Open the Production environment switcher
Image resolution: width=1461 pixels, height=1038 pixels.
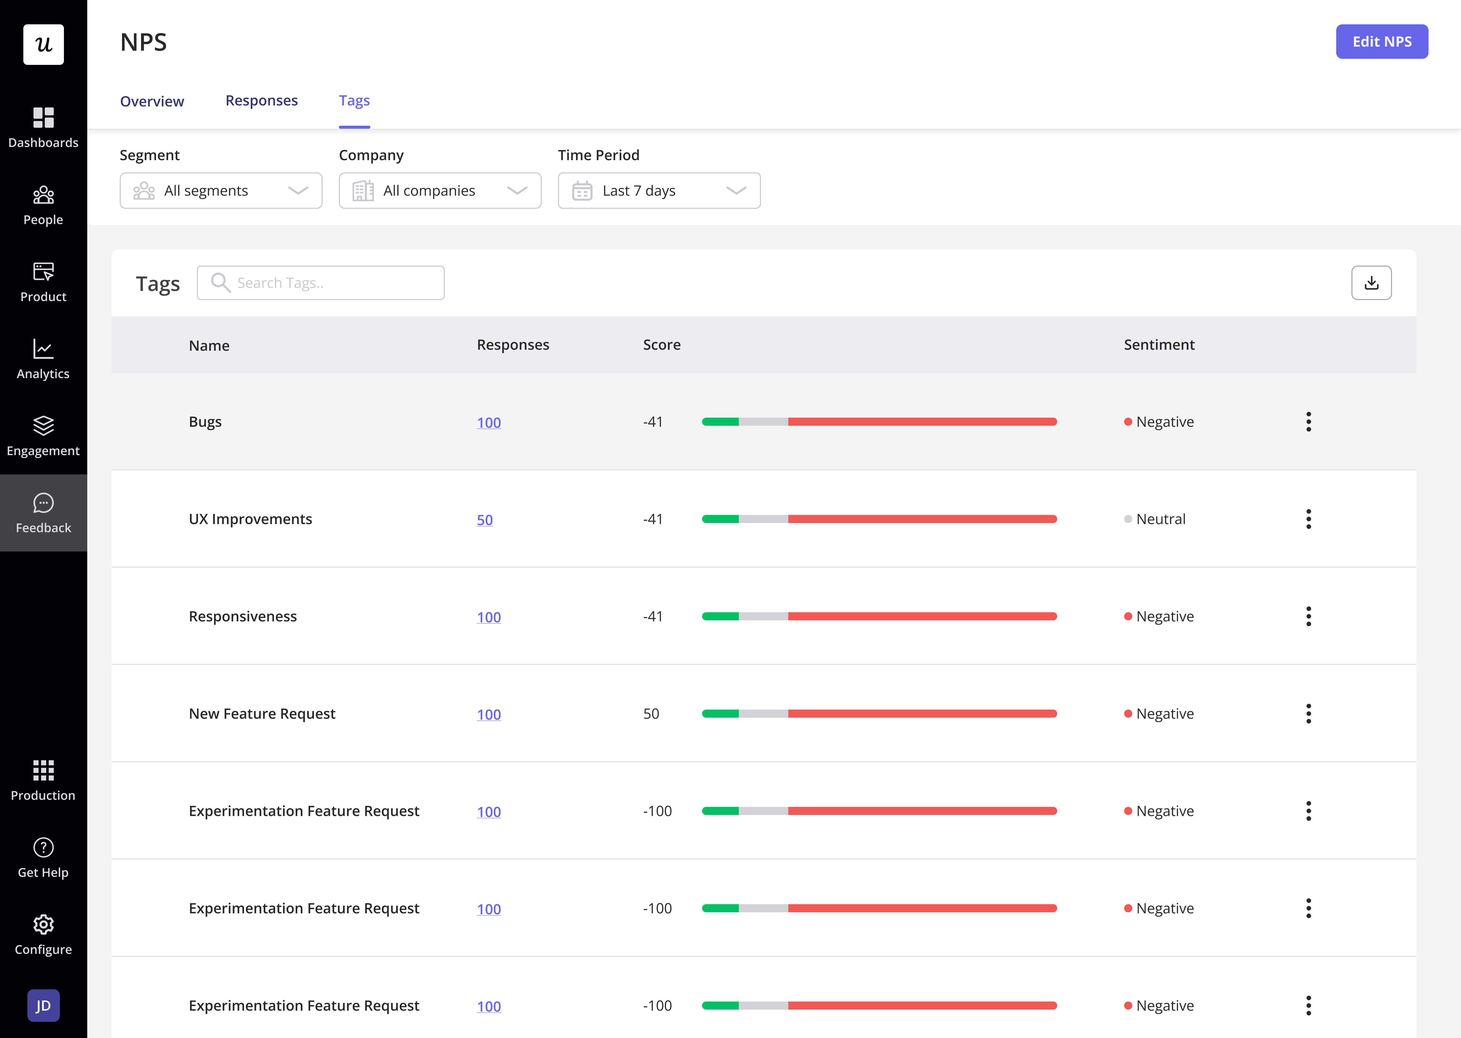[43, 781]
